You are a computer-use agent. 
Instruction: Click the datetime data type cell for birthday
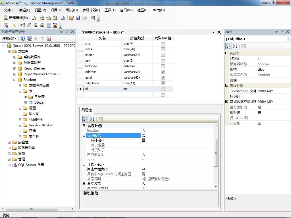pyautogui.click(x=137, y=66)
